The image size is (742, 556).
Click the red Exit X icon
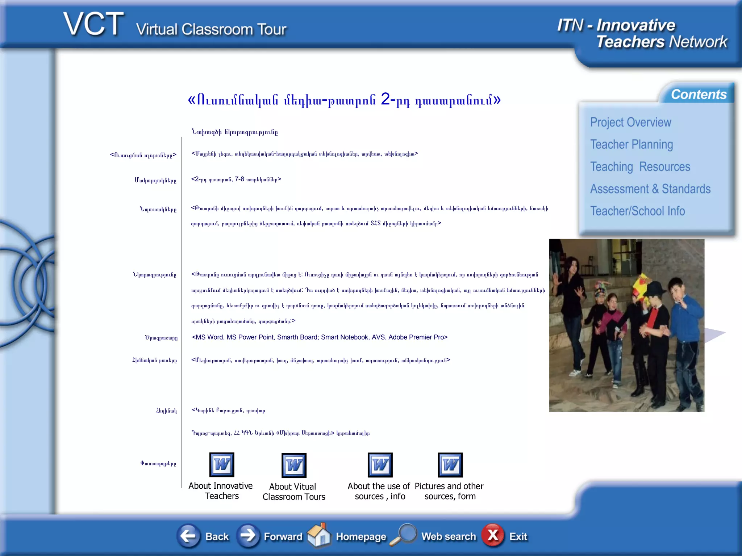coord(493,535)
